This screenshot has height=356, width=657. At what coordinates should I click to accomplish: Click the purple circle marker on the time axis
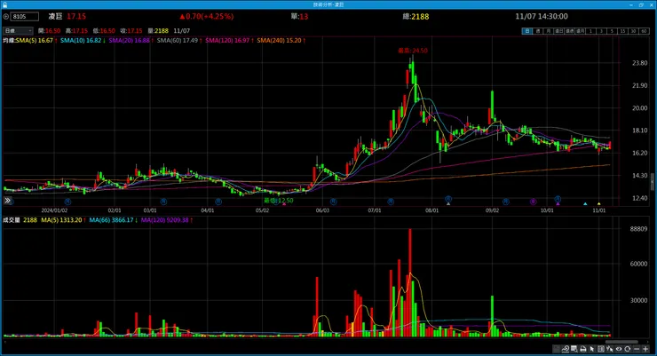click(533, 202)
